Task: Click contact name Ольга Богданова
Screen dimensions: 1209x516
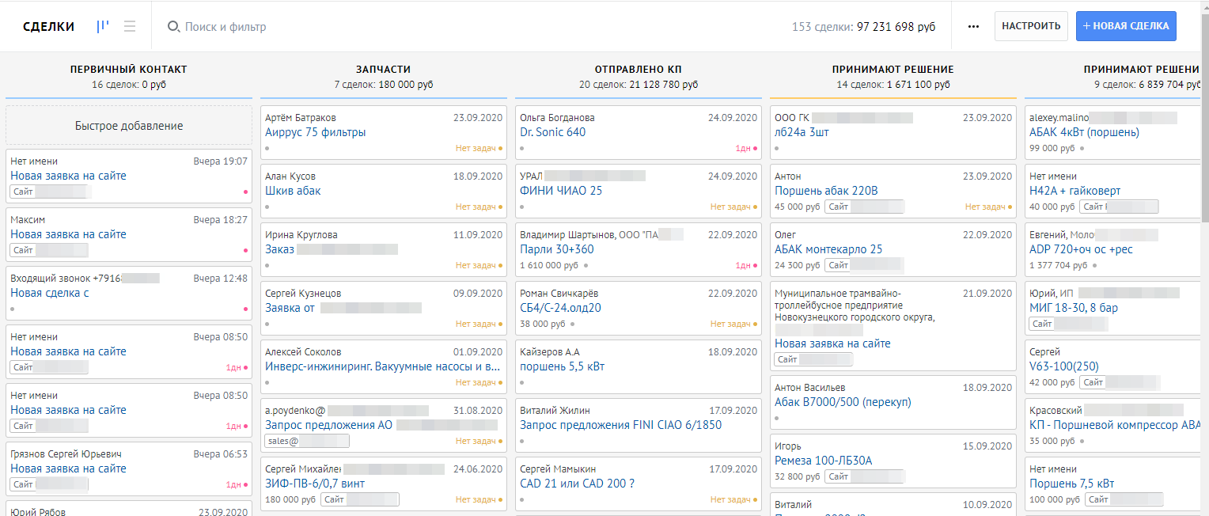Action: click(557, 118)
